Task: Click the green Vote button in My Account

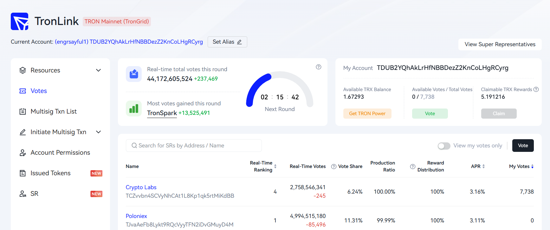Action: pyautogui.click(x=430, y=114)
